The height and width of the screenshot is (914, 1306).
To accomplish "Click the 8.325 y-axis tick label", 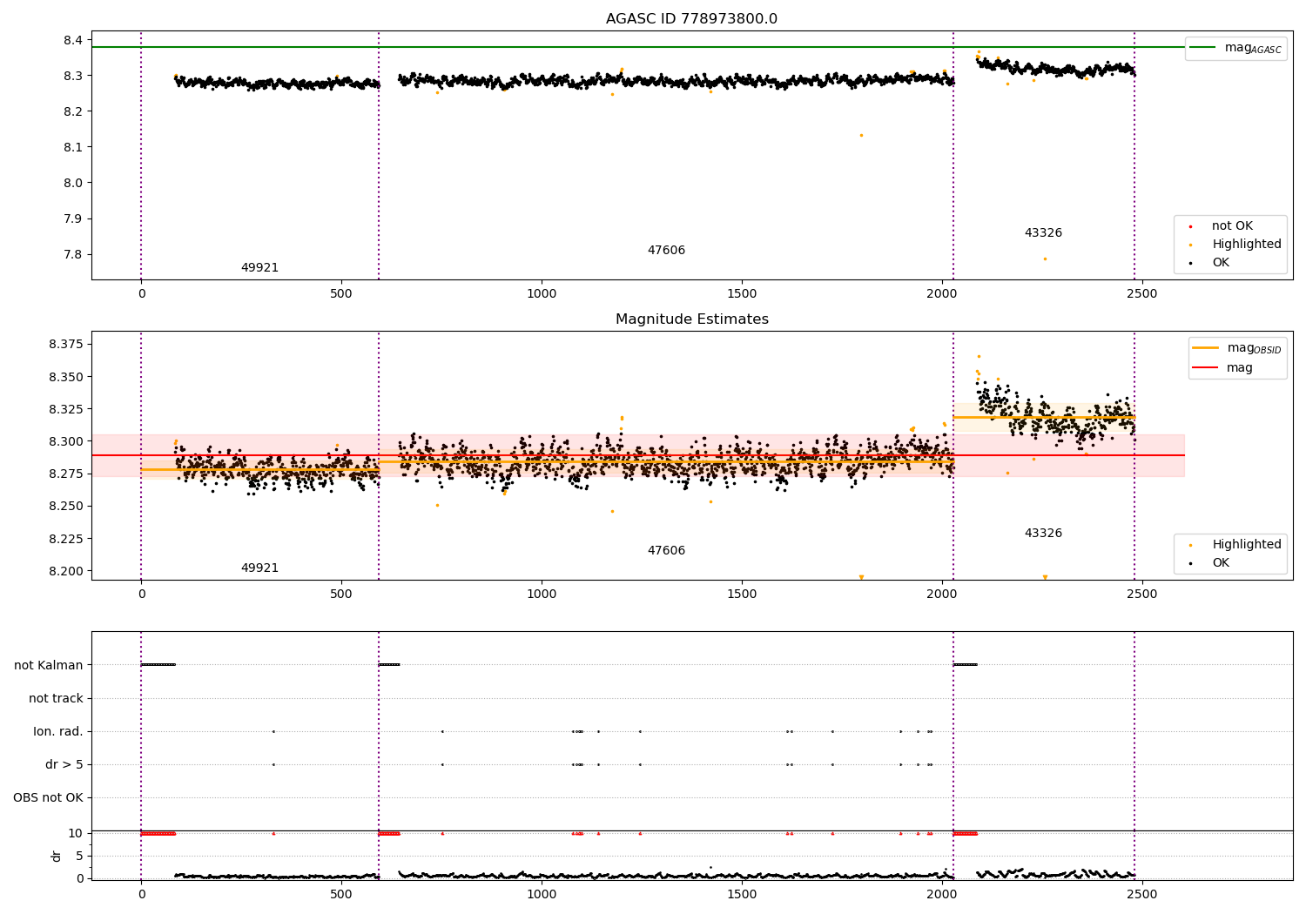I will [66, 409].
